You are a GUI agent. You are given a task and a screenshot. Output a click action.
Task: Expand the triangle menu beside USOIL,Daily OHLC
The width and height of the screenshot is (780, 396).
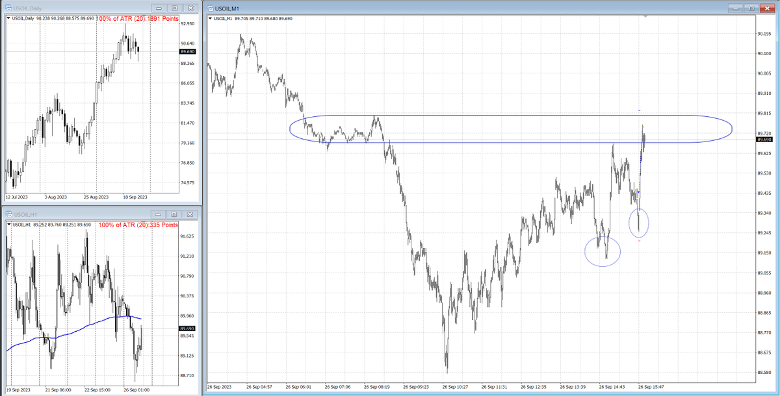coord(9,19)
